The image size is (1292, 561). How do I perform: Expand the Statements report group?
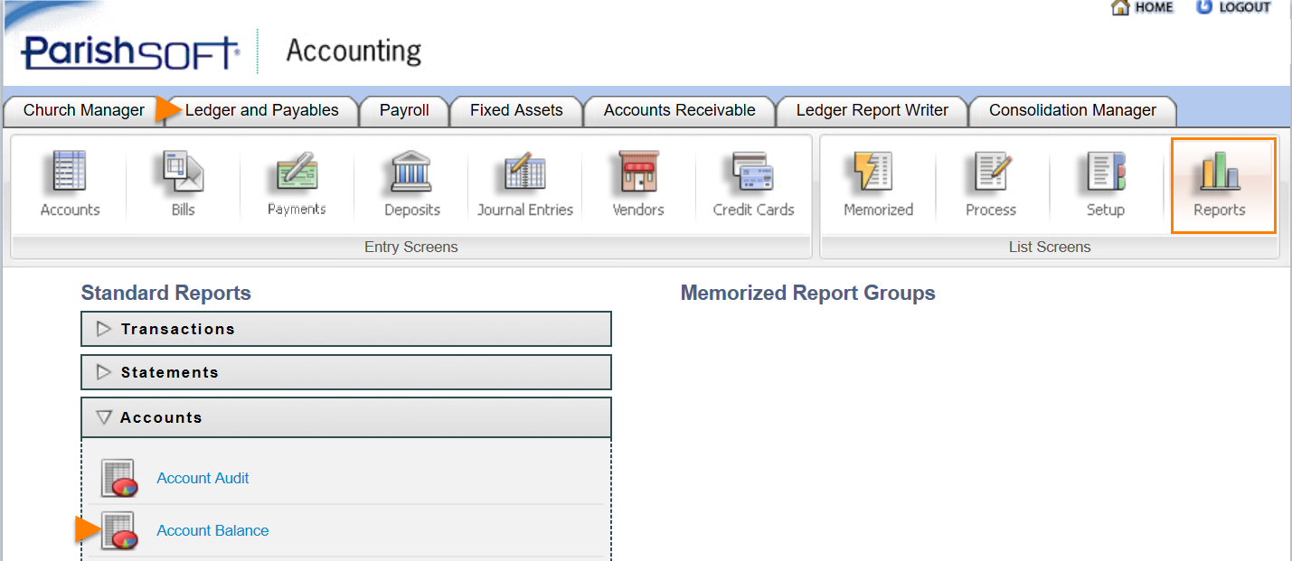pyautogui.click(x=346, y=372)
